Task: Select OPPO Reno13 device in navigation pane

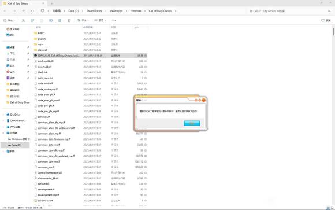Action: (16, 121)
